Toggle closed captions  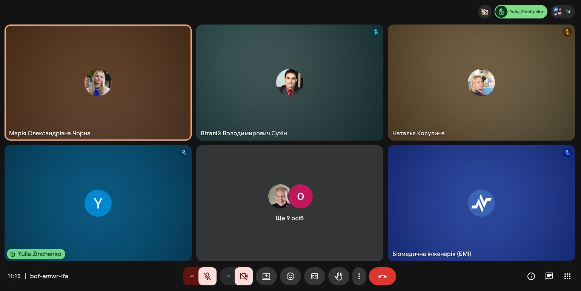315,276
